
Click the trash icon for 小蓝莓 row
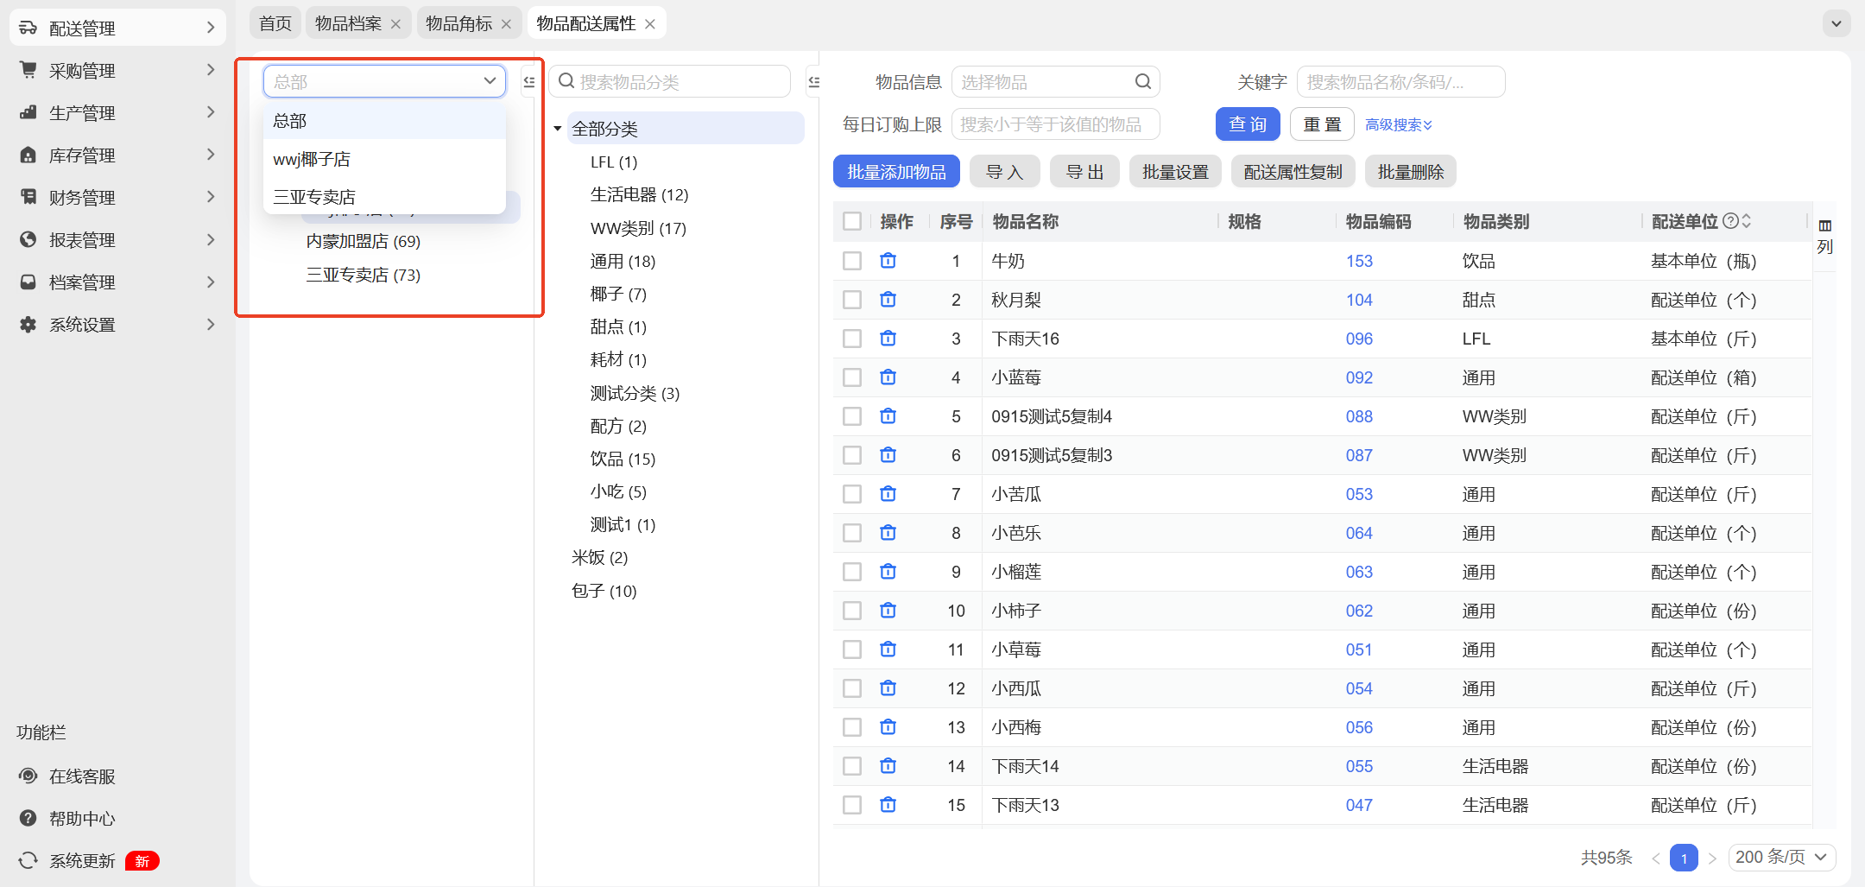point(888,377)
